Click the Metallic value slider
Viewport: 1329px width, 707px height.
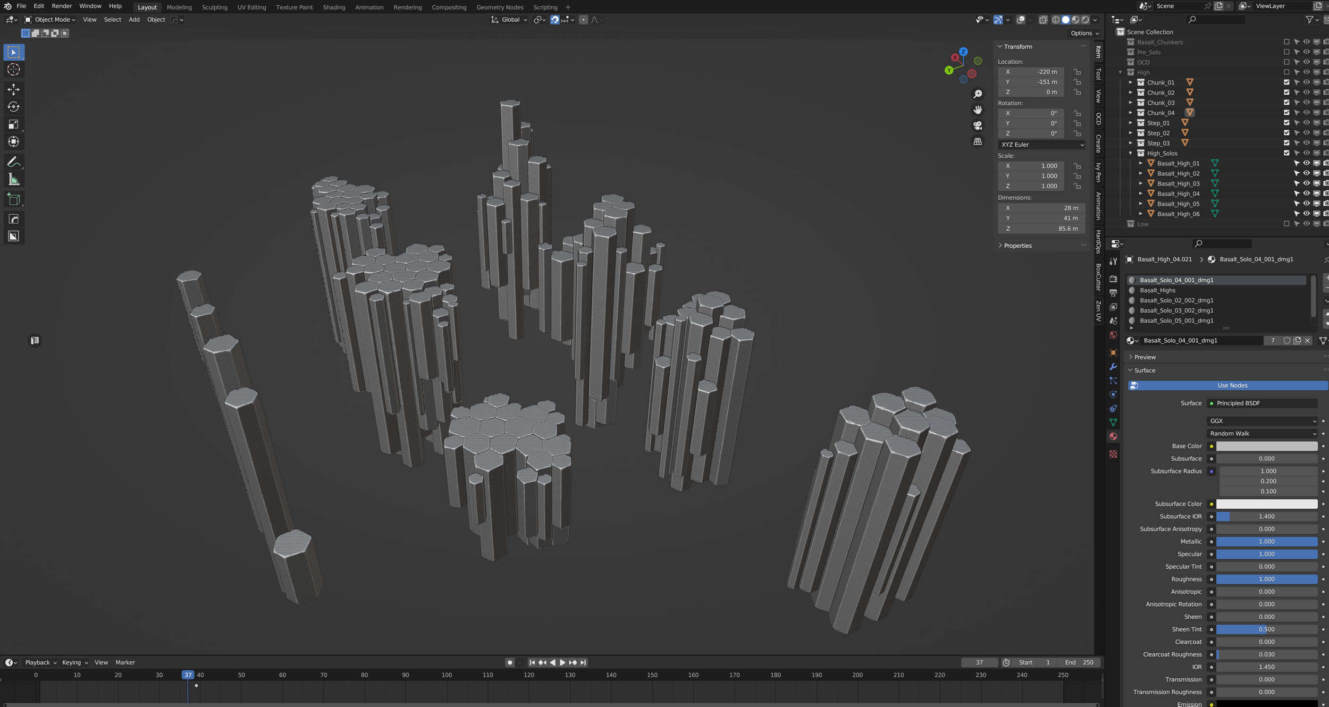pos(1267,541)
